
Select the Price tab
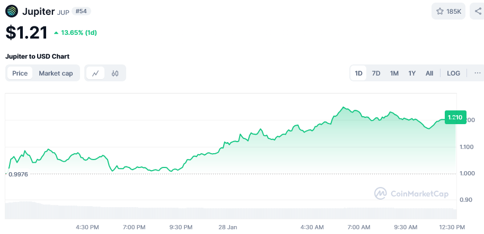(x=20, y=73)
